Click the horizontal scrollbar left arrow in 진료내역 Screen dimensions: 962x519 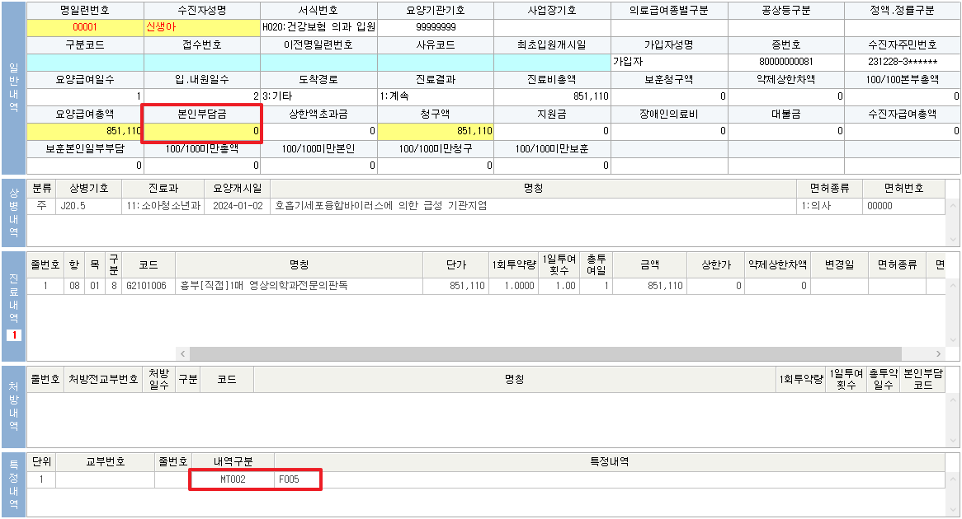pyautogui.click(x=183, y=353)
